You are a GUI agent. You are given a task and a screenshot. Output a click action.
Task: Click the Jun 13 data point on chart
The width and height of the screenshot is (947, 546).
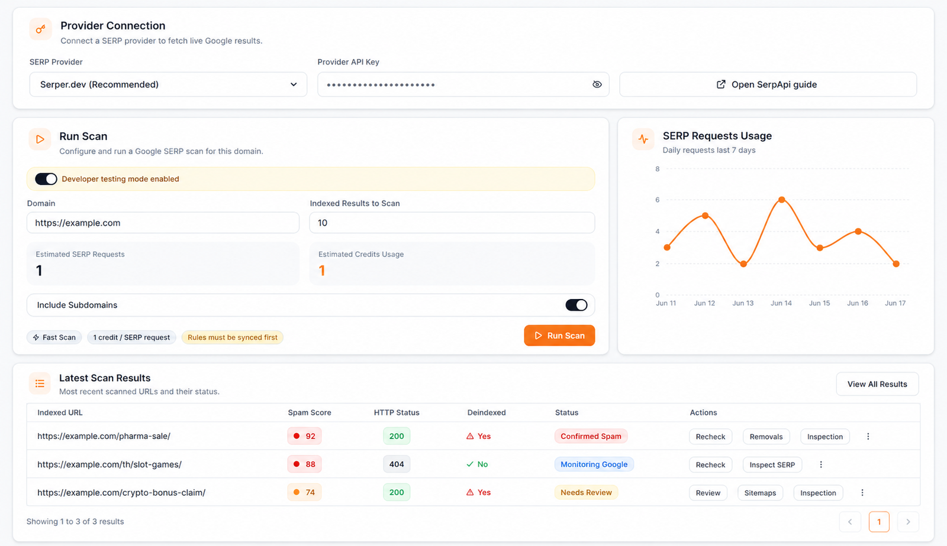[x=743, y=264]
